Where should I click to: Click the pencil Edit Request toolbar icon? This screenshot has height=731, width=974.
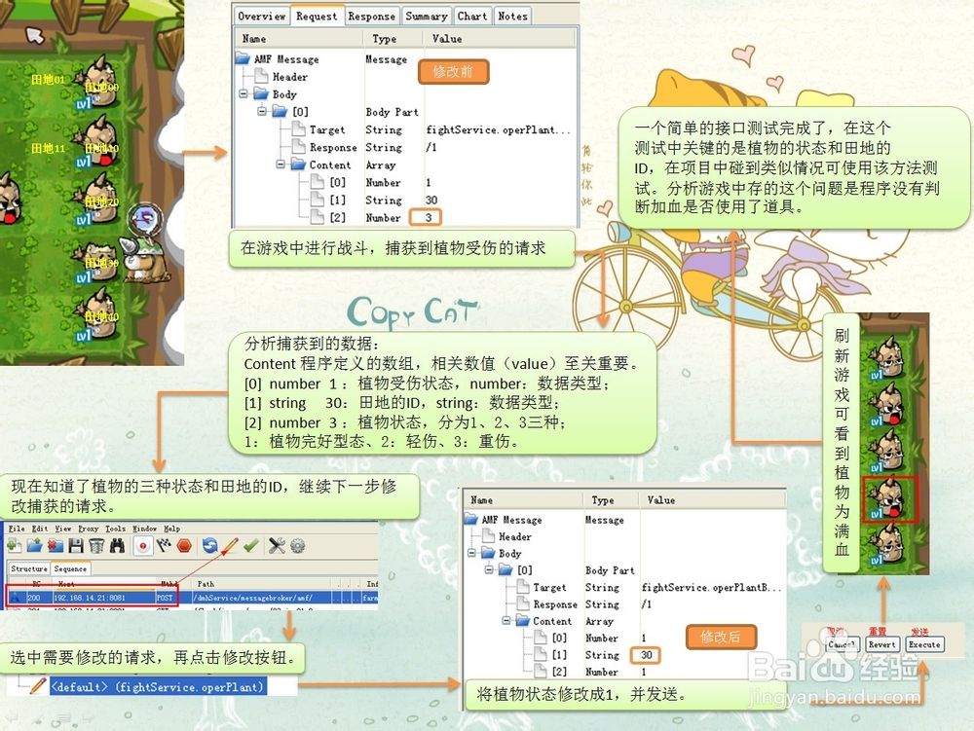(x=231, y=546)
